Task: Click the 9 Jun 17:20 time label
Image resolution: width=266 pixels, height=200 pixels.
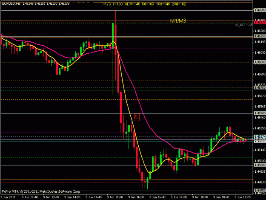Action: click(179, 197)
